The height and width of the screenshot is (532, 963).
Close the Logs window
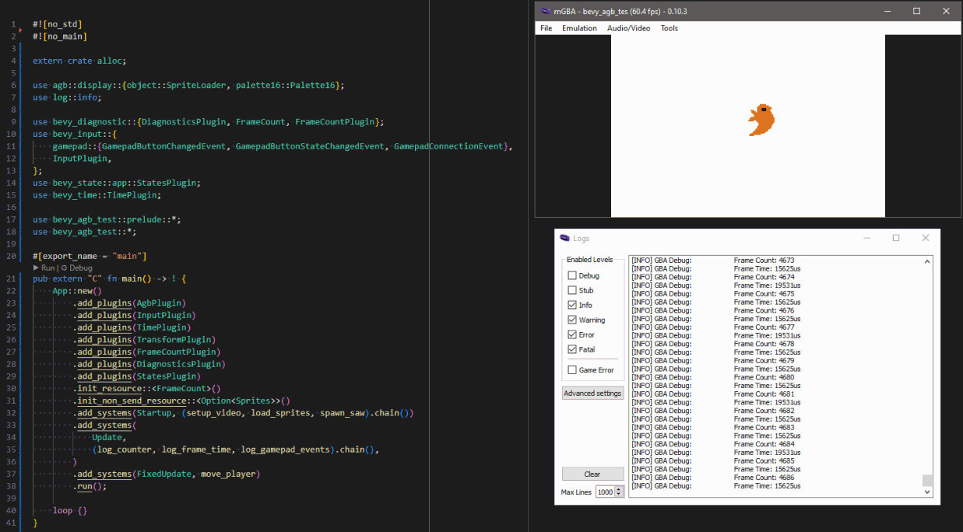coord(925,238)
